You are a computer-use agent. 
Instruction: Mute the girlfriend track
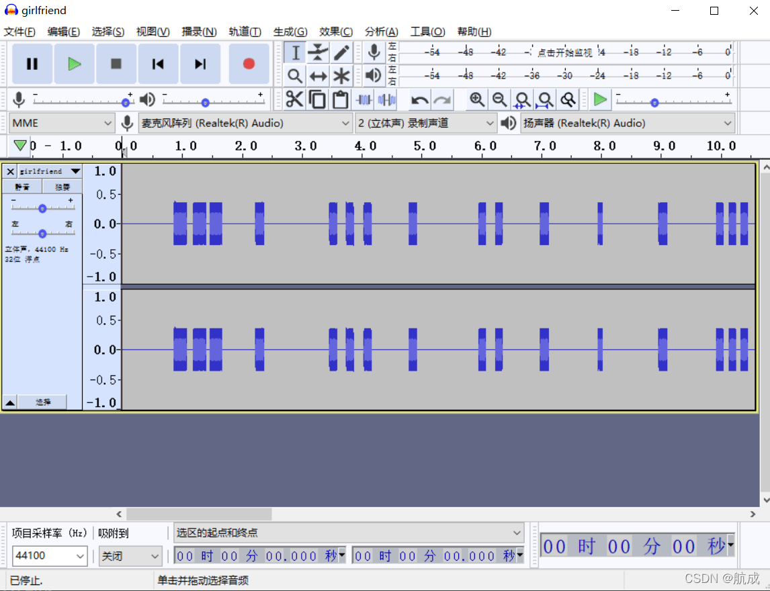click(22, 187)
